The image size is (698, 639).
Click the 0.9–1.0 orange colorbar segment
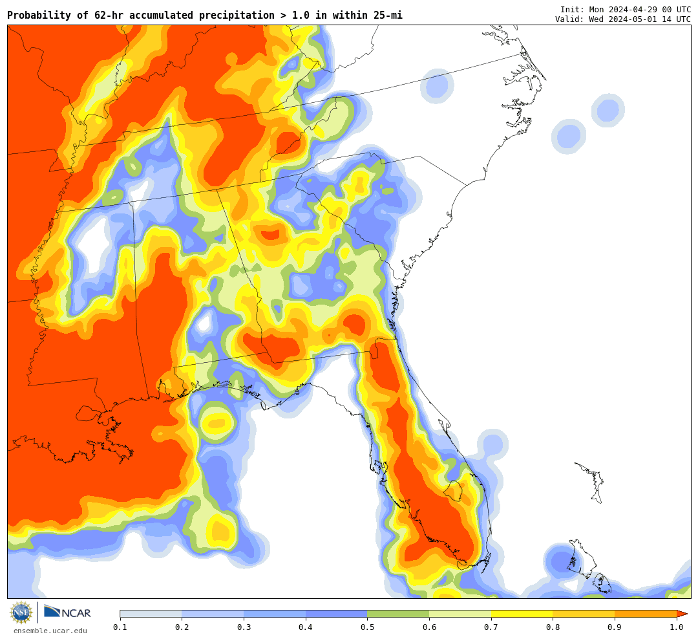click(646, 614)
